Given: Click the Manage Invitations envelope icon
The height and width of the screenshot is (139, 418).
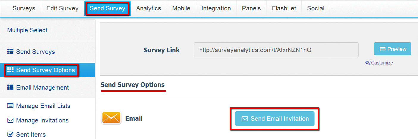Looking at the screenshot, I should (10, 120).
